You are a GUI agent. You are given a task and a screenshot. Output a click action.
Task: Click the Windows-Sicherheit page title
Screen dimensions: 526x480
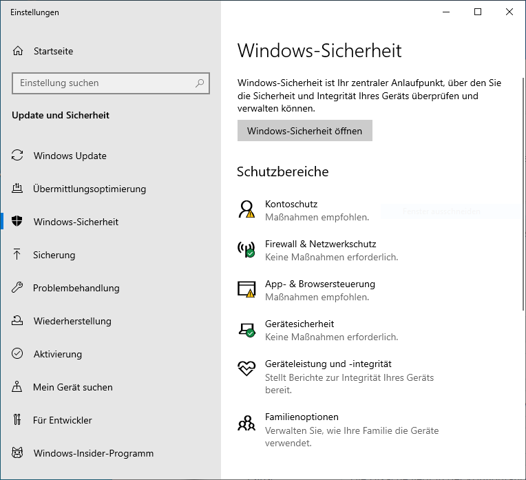319,51
